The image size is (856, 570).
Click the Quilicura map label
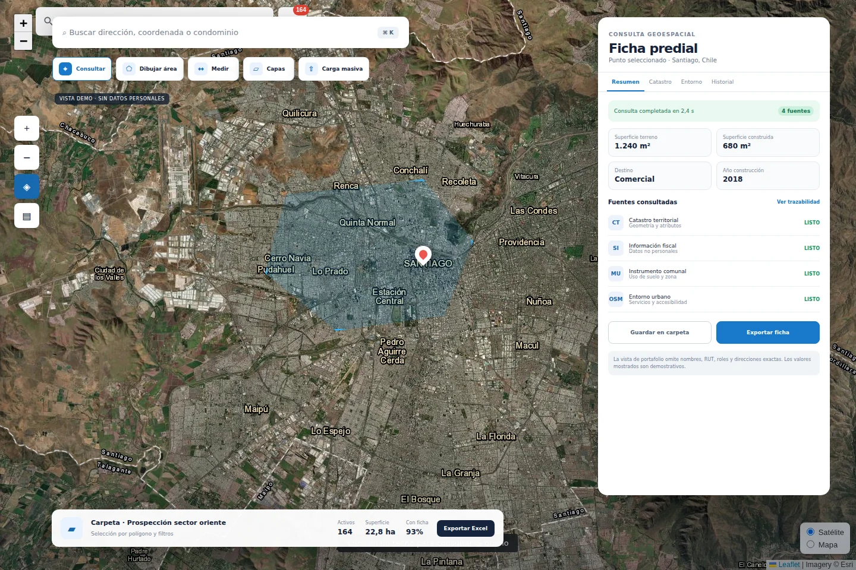300,113
